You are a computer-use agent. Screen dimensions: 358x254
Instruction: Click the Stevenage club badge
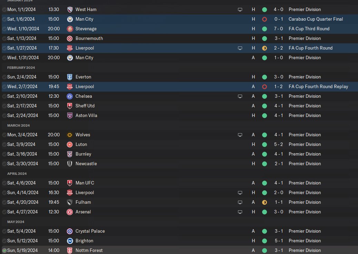click(x=70, y=29)
